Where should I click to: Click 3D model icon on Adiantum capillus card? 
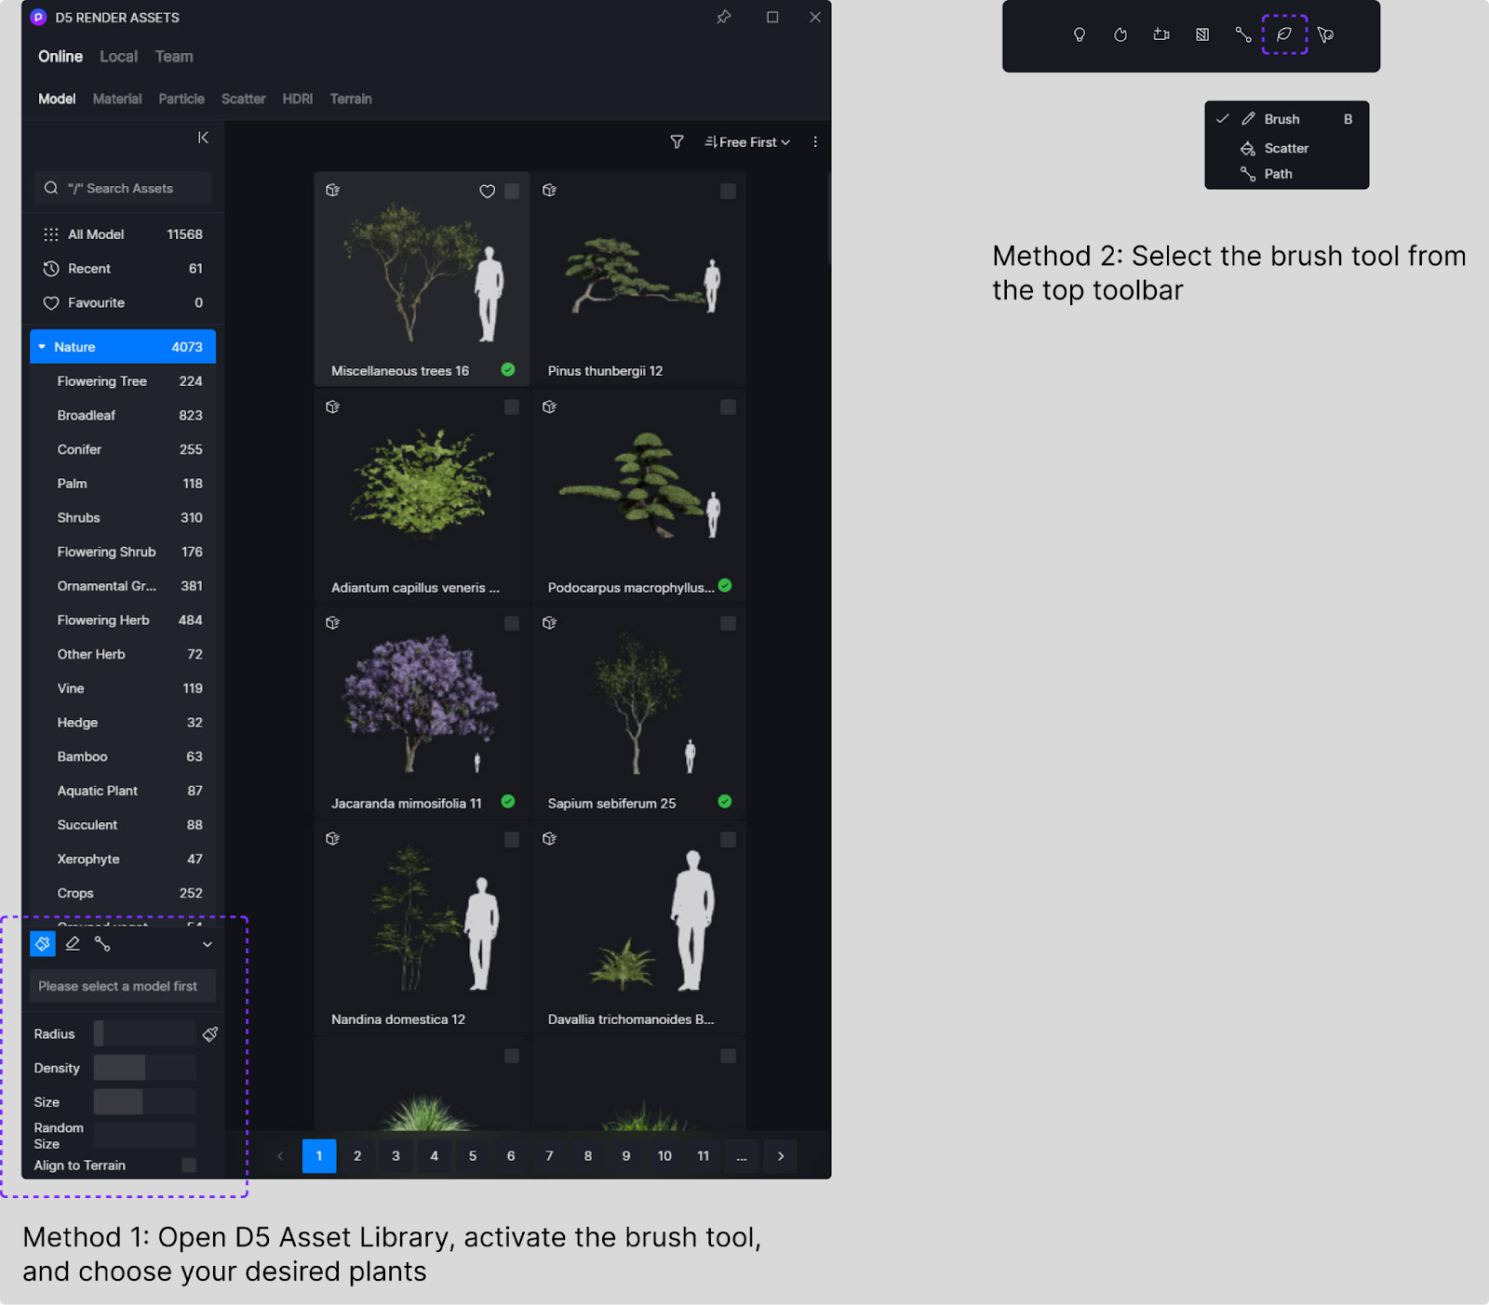coord(332,406)
